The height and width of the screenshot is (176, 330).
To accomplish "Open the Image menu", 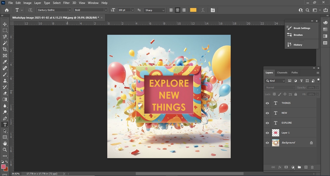I will point(27,3).
